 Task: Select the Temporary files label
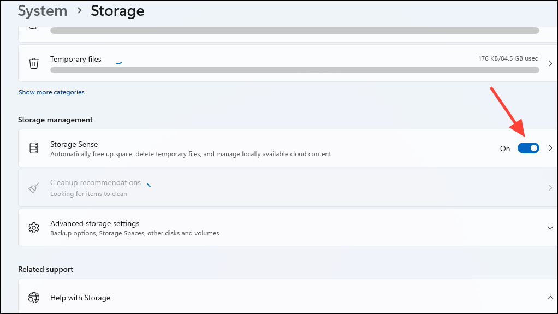[x=76, y=59]
